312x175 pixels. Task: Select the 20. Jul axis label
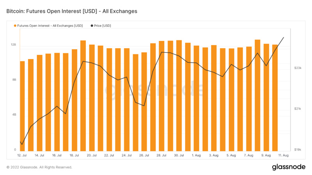(92, 155)
